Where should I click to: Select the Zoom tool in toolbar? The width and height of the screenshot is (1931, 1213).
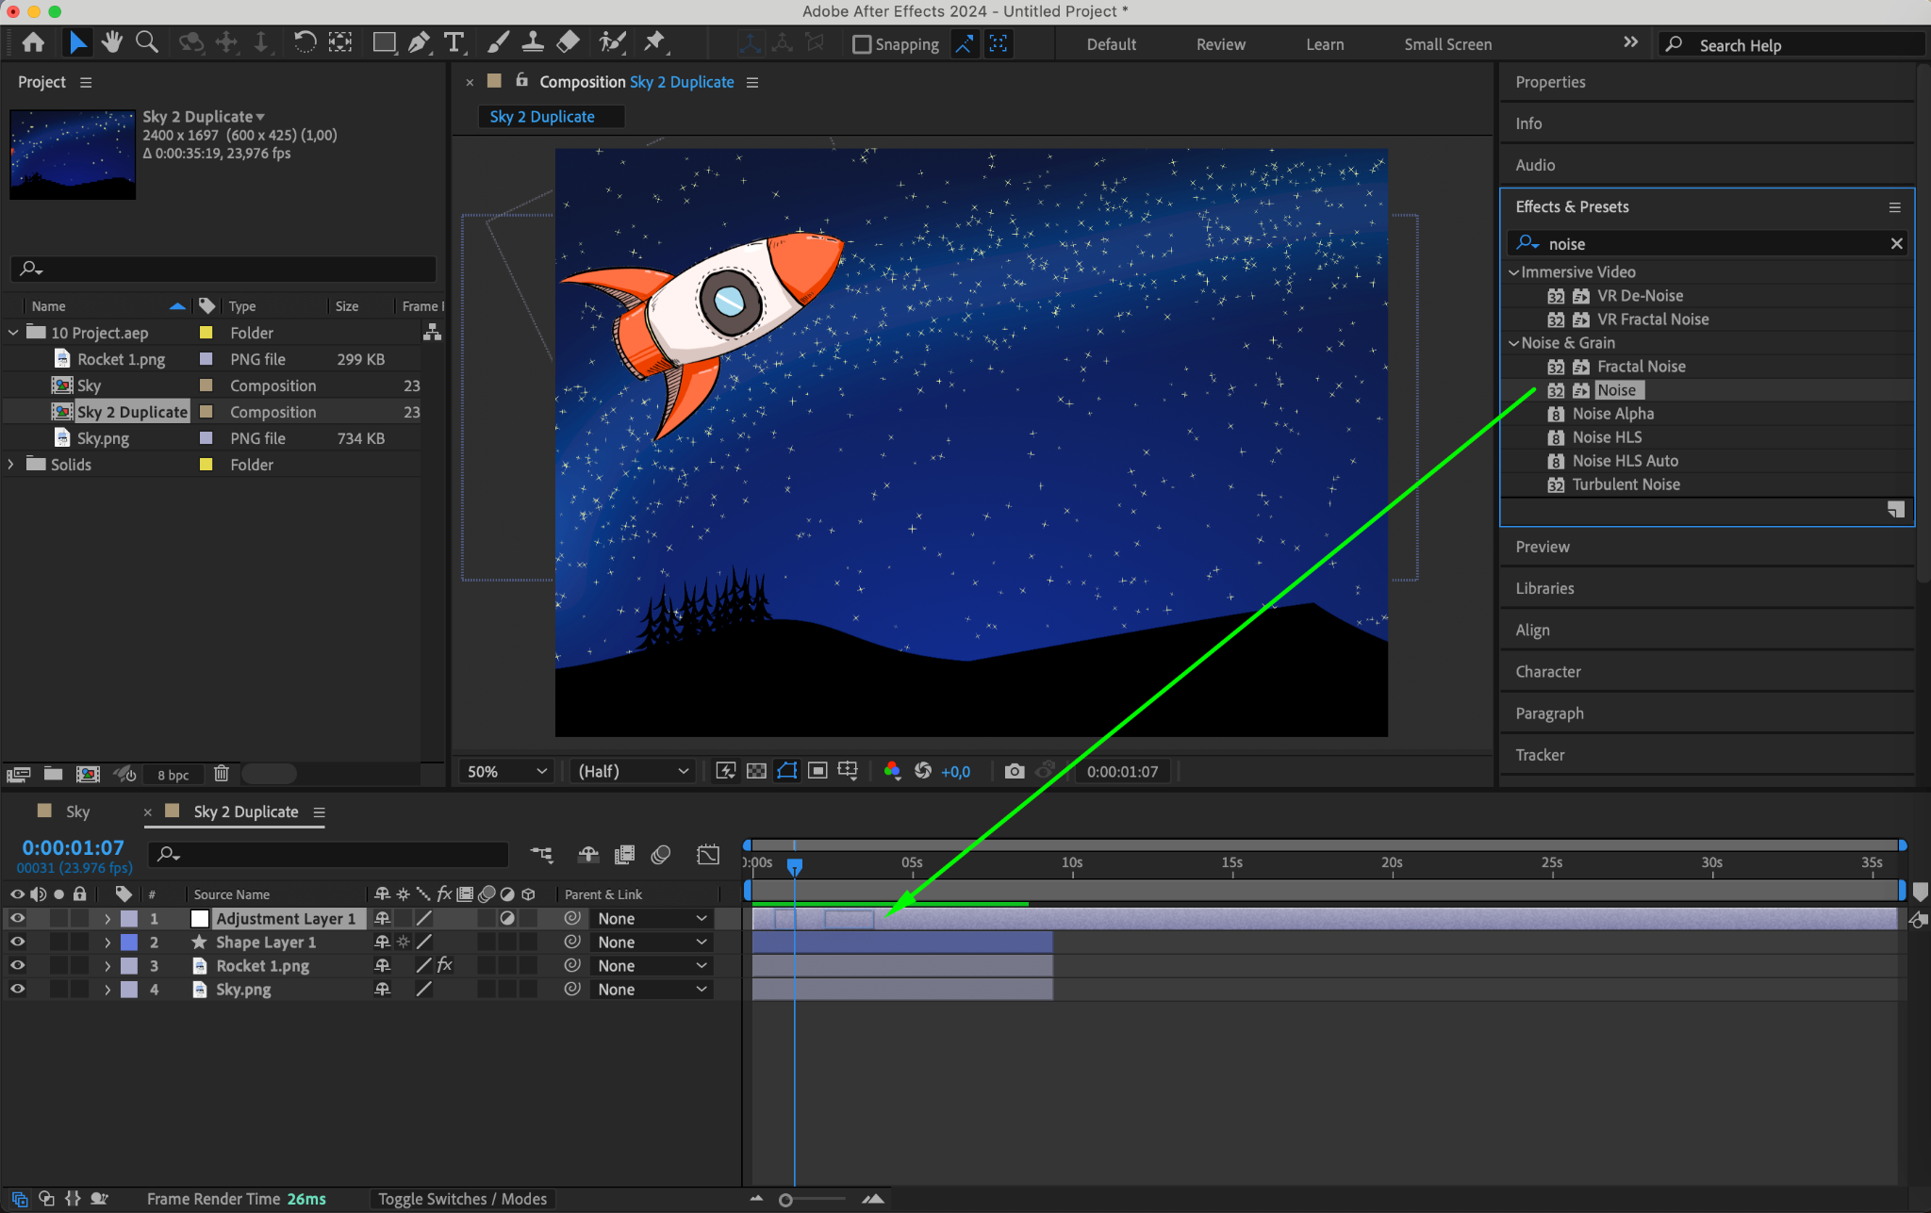pos(146,42)
